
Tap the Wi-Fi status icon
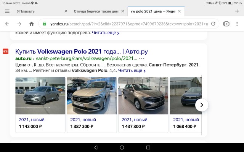[x=216, y=3]
